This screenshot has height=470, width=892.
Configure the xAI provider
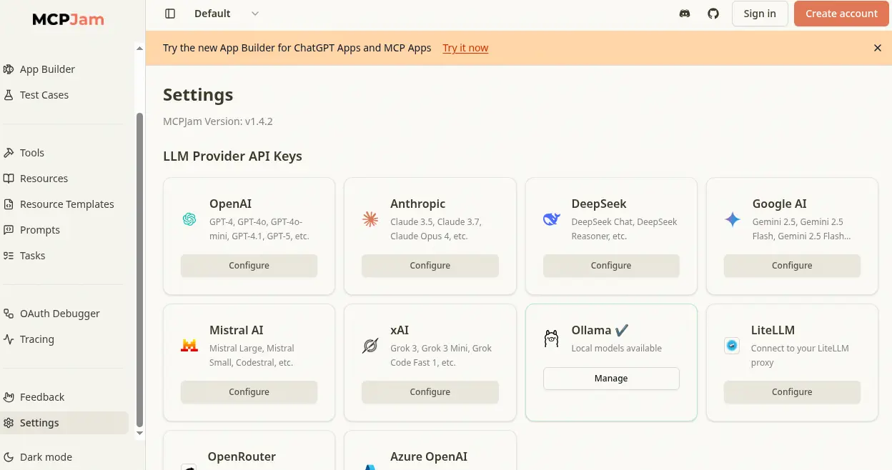430,392
